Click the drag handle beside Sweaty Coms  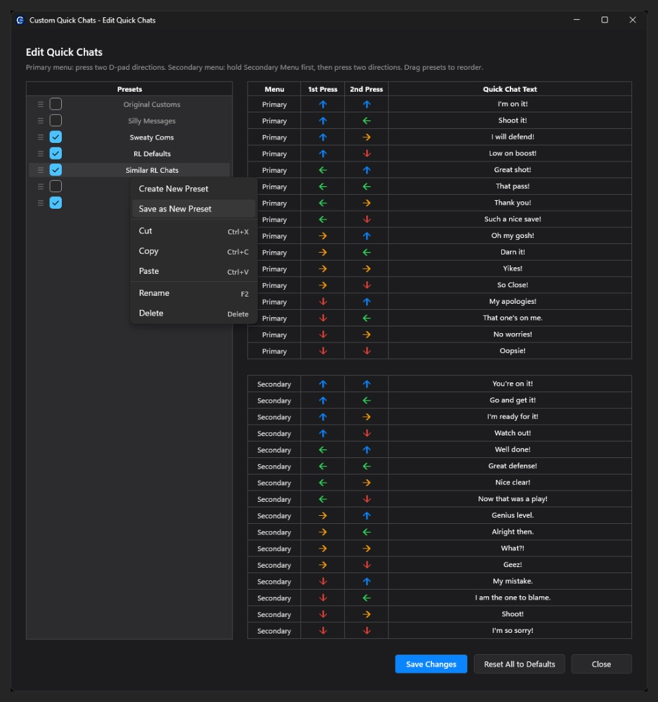point(41,137)
